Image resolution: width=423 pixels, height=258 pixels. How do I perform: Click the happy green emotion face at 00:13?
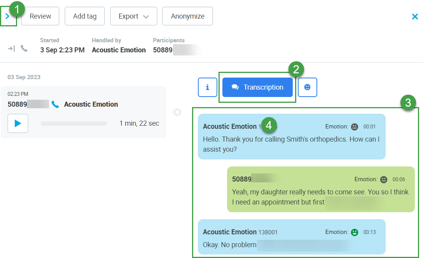(x=354, y=232)
